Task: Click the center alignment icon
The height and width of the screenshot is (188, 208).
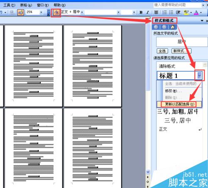Action: click(156, 13)
